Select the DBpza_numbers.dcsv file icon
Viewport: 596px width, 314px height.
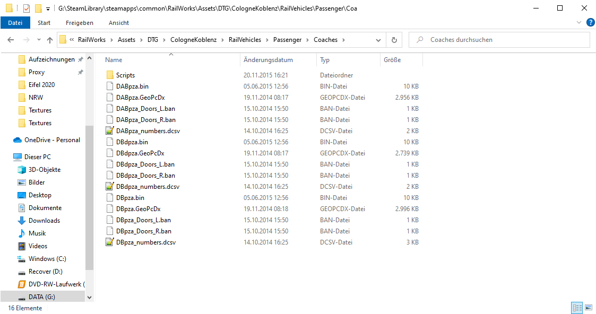110,242
